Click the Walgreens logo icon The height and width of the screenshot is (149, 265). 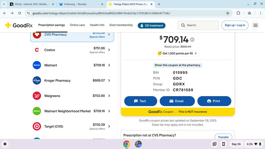click(x=37, y=96)
